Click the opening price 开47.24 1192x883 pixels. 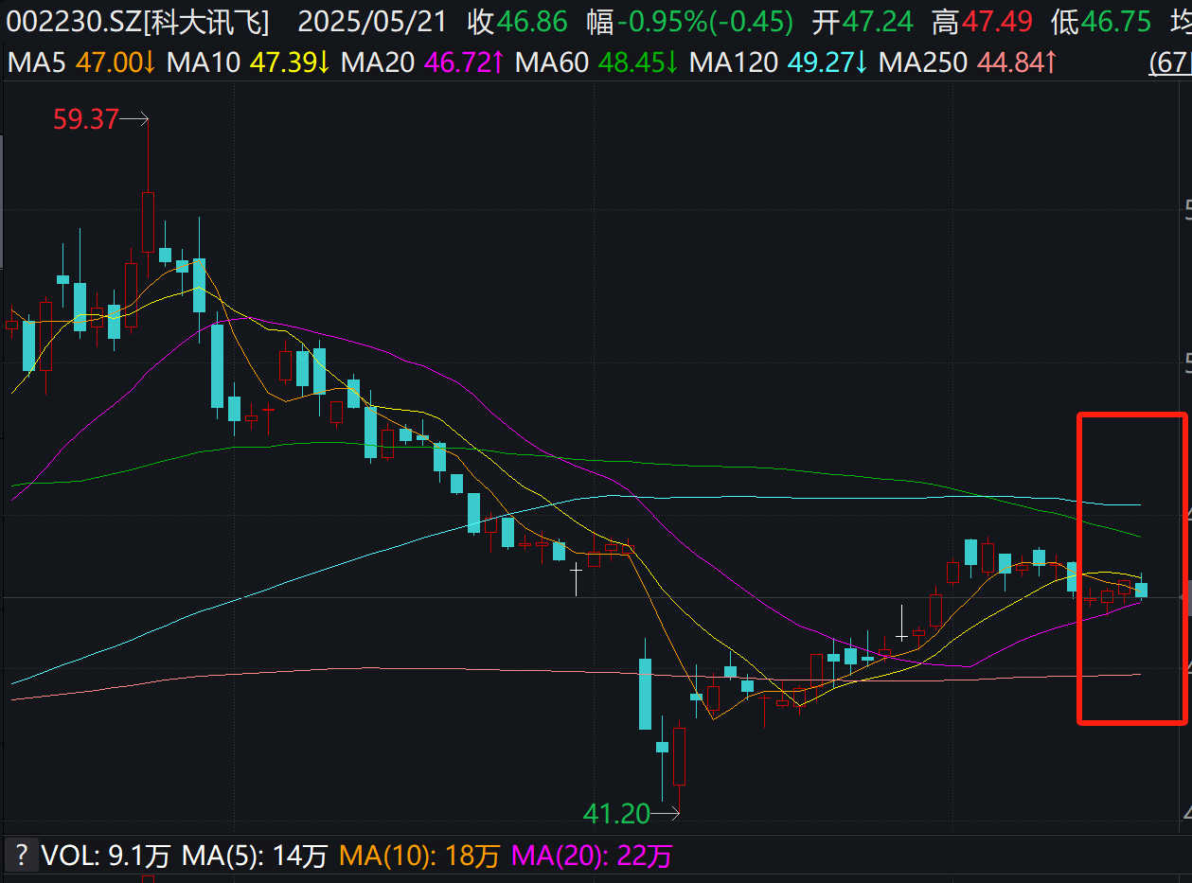coord(863,22)
